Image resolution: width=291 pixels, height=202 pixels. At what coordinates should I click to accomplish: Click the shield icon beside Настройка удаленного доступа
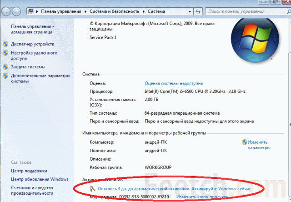[x=5, y=53]
